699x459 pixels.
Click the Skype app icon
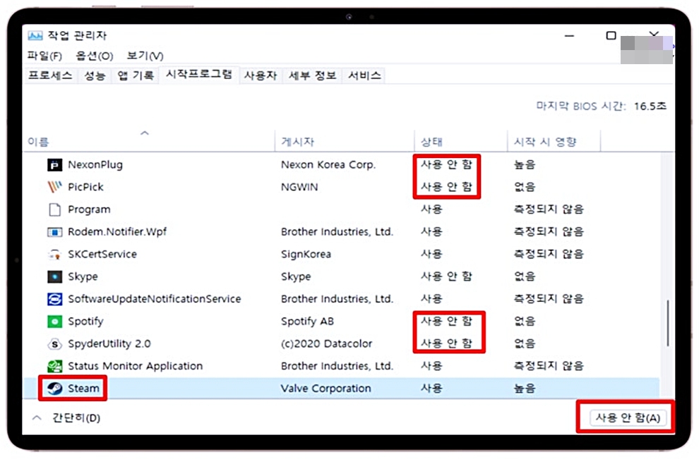pos(54,277)
